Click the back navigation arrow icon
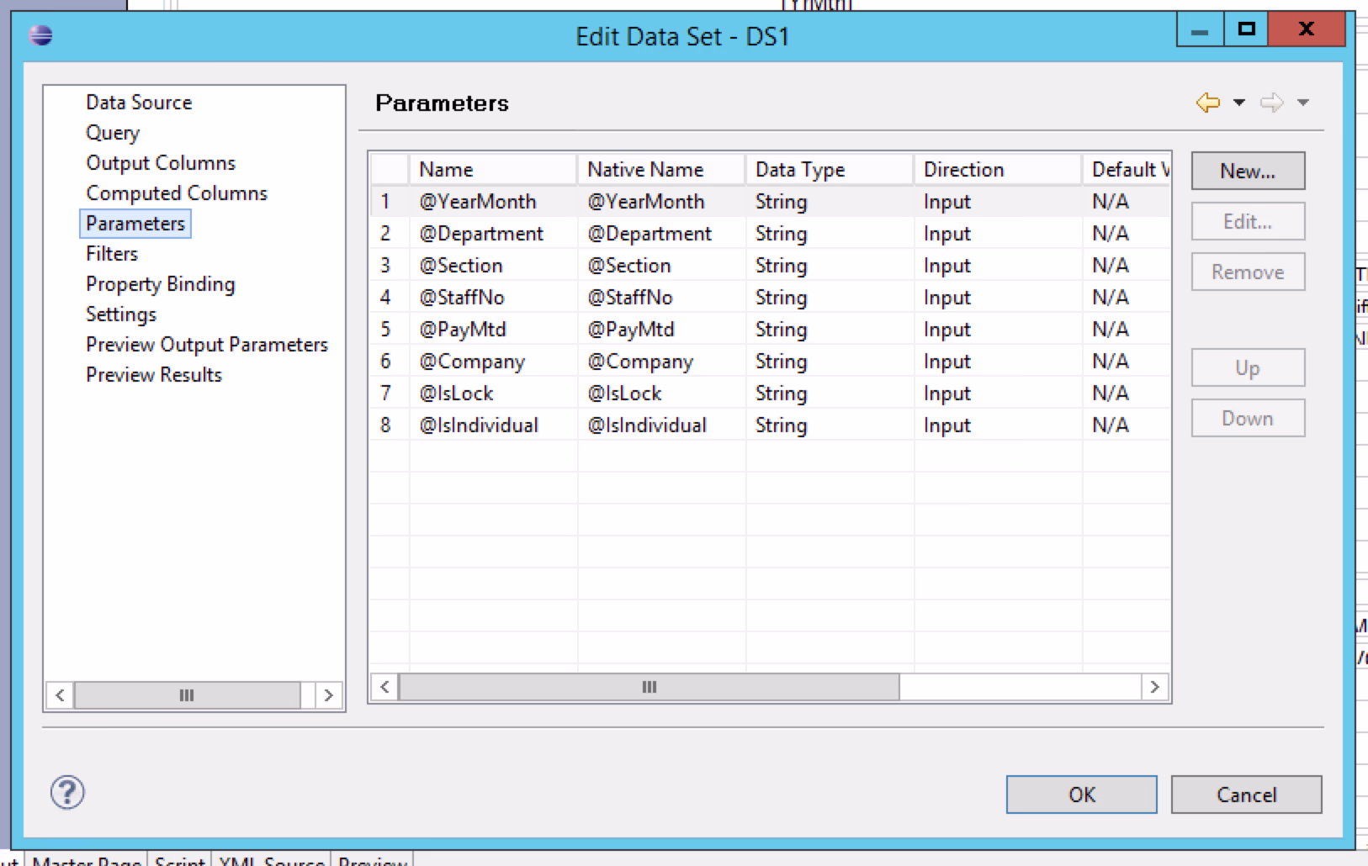1368x866 pixels. (1208, 103)
